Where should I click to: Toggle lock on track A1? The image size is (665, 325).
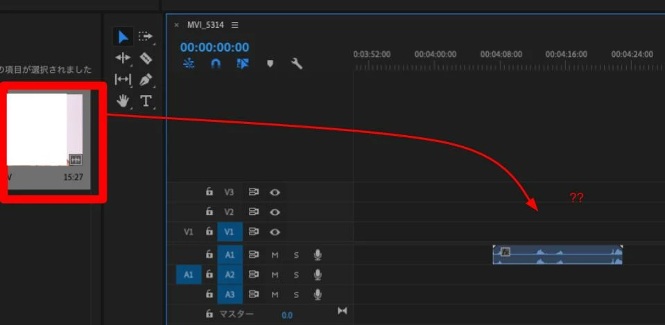tap(209, 254)
